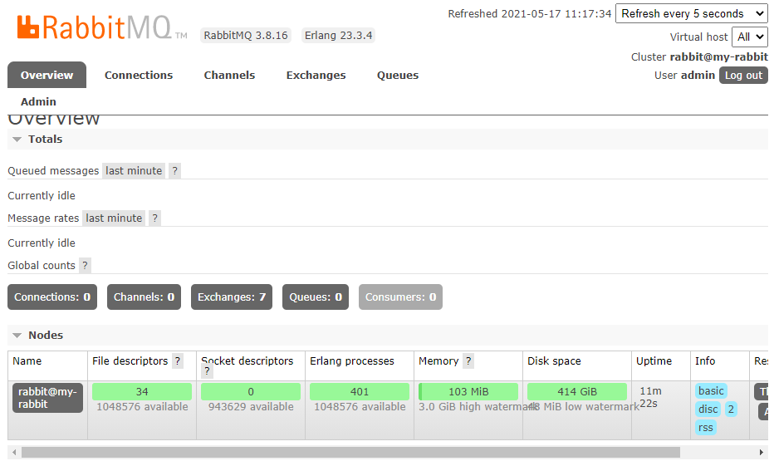Go to the Exchanges tab
The image size is (774, 461).
tap(316, 75)
